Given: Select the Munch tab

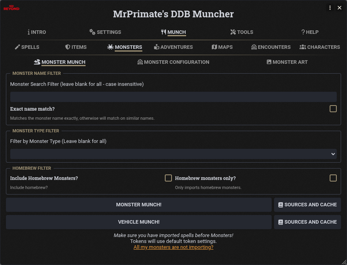Looking at the screenshot, I should [173, 32].
